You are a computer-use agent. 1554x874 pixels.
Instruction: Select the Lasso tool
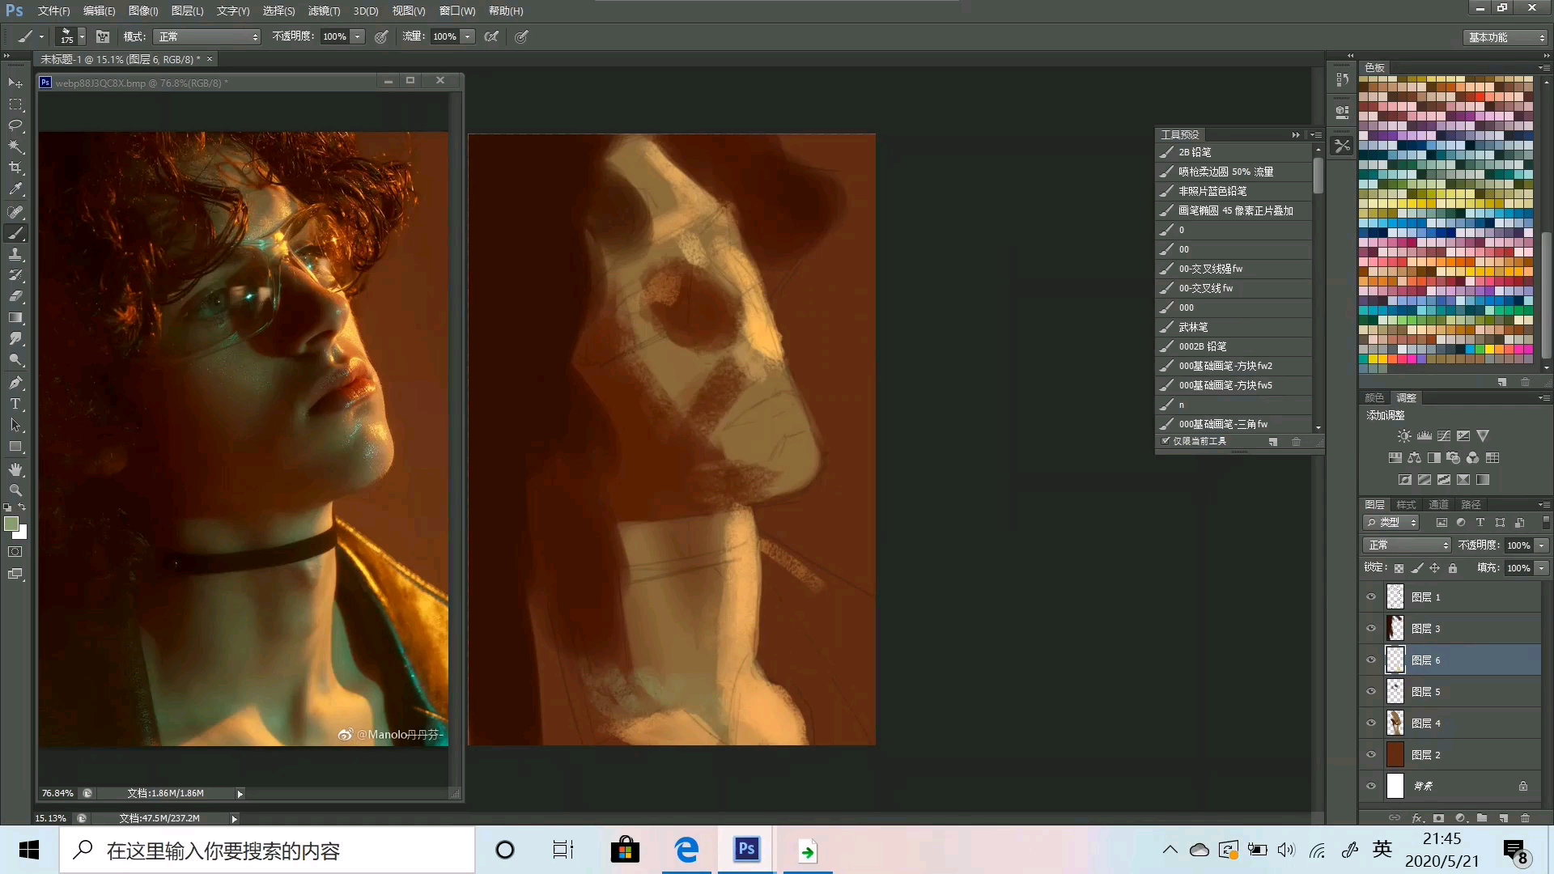tap(15, 125)
